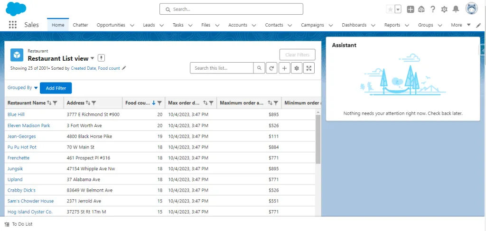Filter the Max order date column

211,103
